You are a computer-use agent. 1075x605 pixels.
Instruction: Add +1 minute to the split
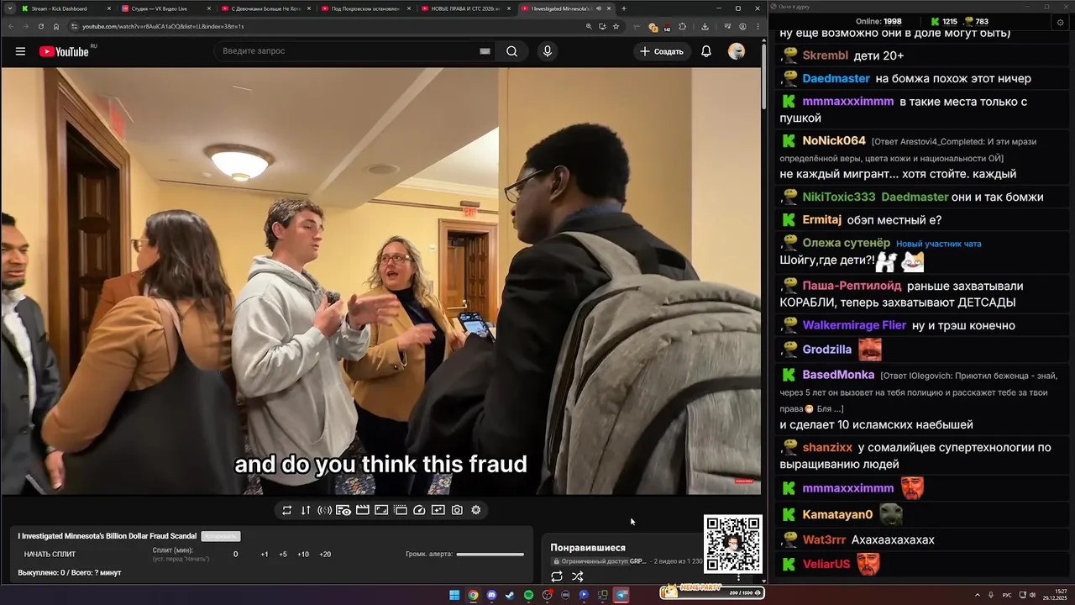[x=265, y=554]
